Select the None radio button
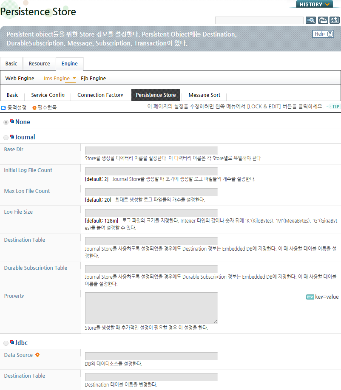 pyautogui.click(x=6, y=122)
